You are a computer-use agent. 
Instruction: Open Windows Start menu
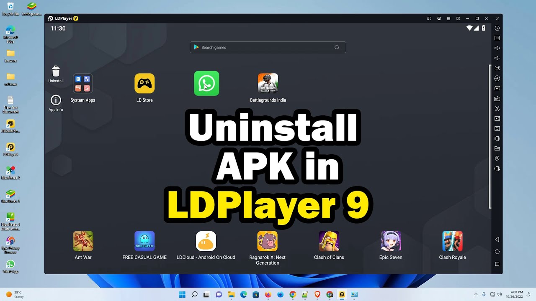point(182,295)
